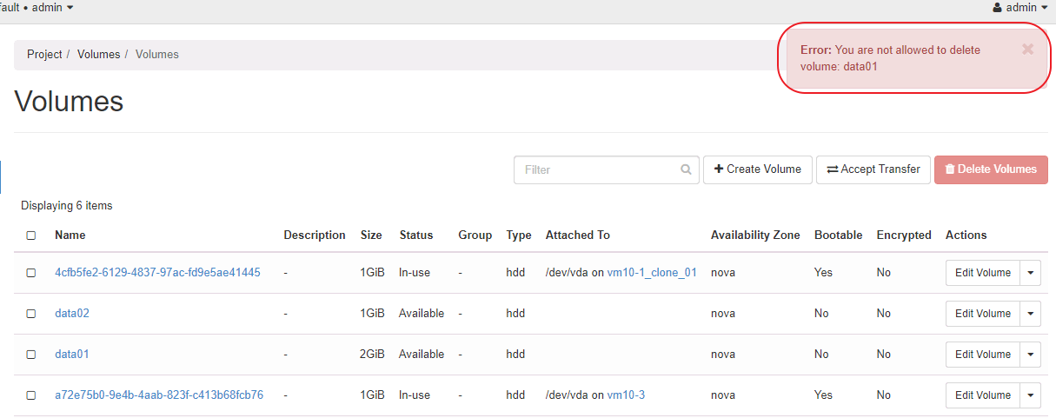This screenshot has width=1056, height=418.
Task: Select checkbox for volume a72e75b0
Action: (31, 395)
